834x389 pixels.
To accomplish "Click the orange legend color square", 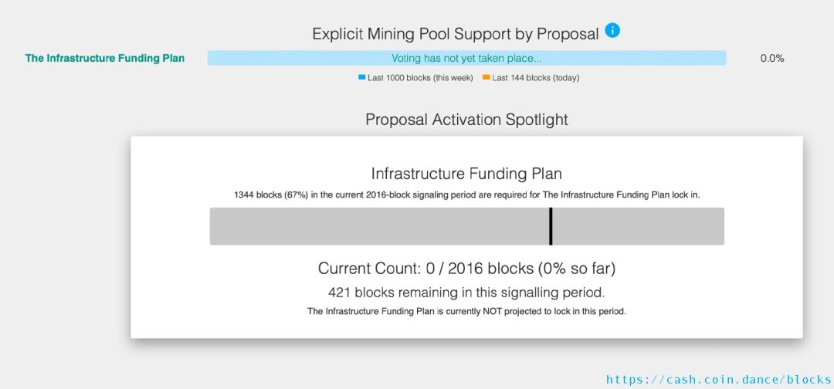I will [486, 77].
